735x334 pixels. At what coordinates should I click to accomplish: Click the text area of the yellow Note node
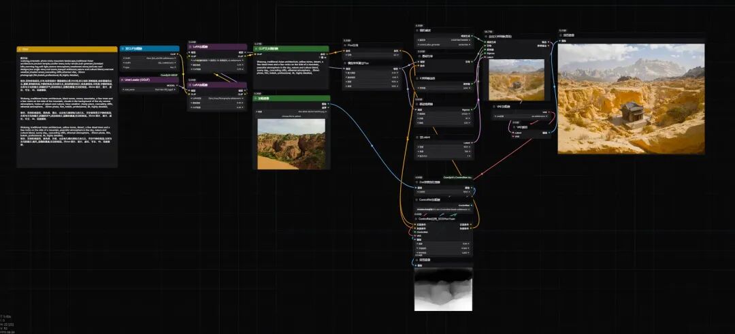click(x=67, y=110)
